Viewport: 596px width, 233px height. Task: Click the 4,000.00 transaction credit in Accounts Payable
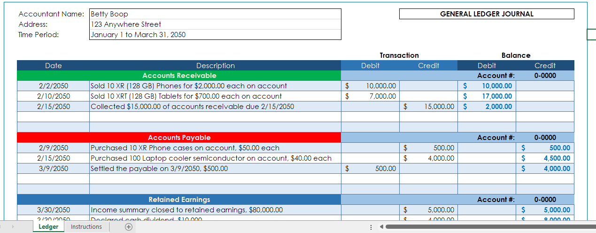click(428, 158)
